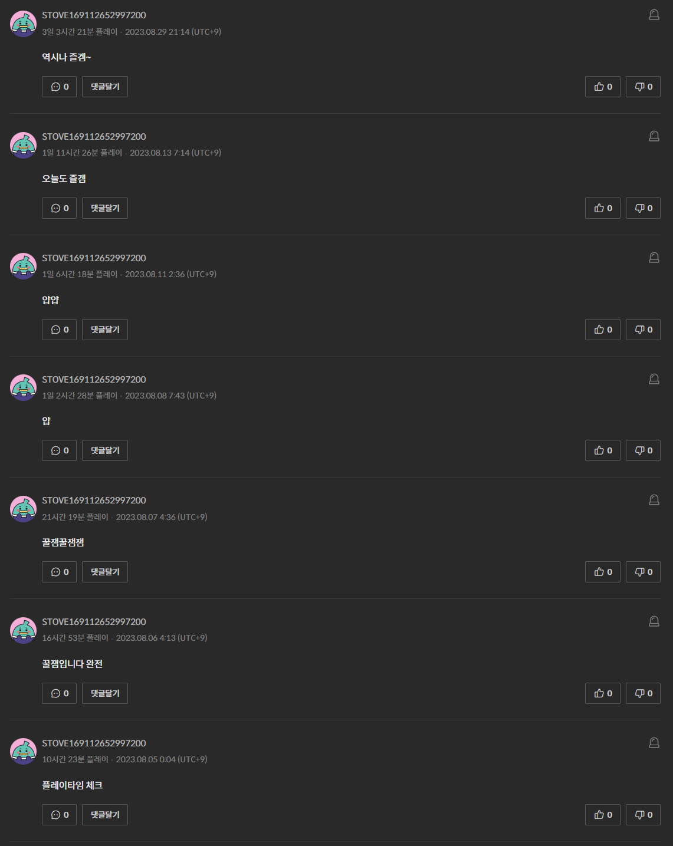673x846 pixels.
Task: Write a reply on '꿀잼입니다 완전' review
Action: [x=105, y=693]
